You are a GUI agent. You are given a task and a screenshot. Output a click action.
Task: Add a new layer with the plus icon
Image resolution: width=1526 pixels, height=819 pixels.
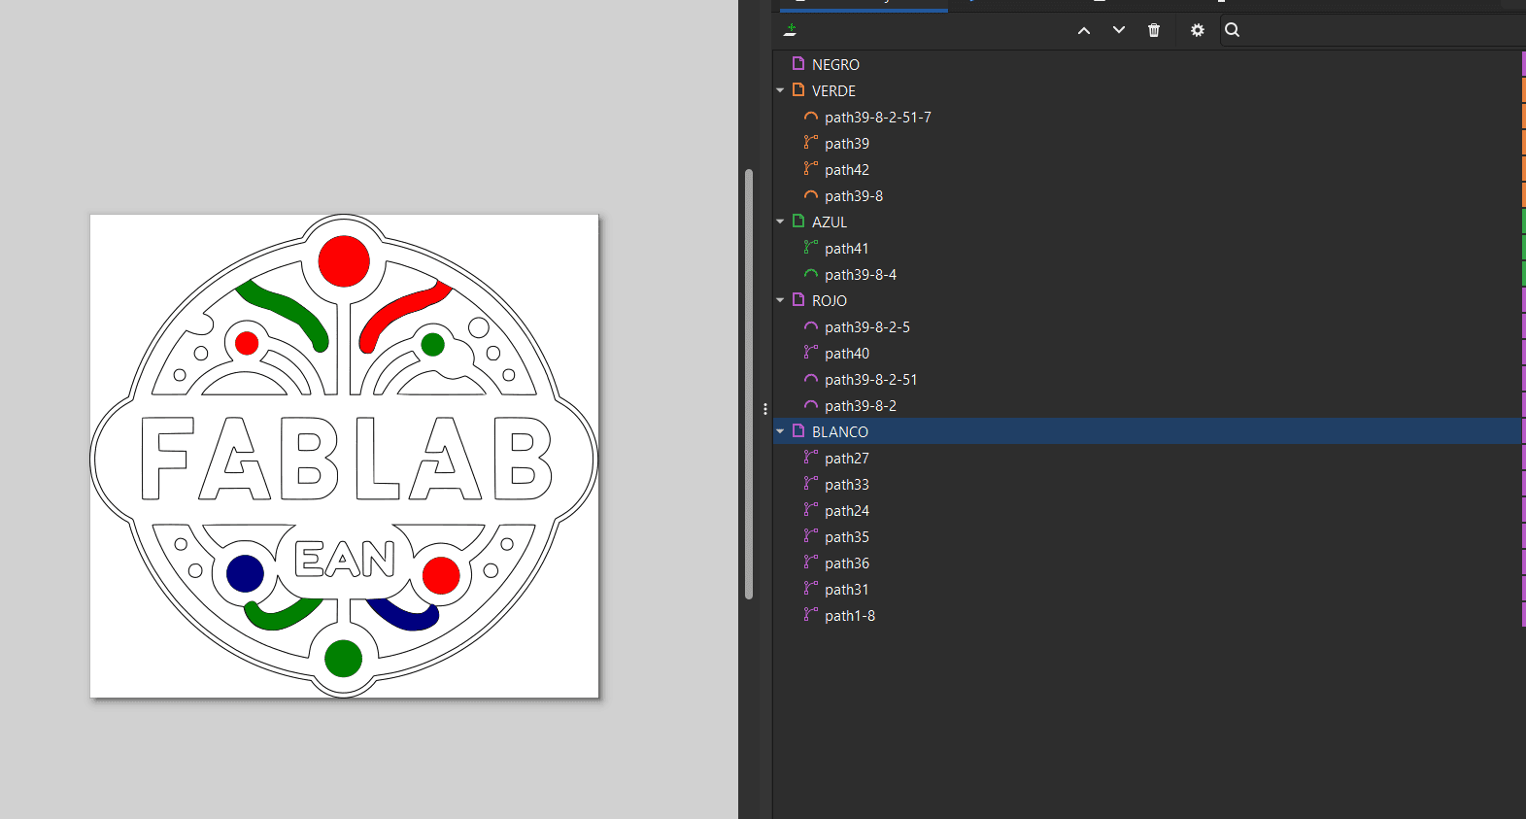(x=791, y=30)
